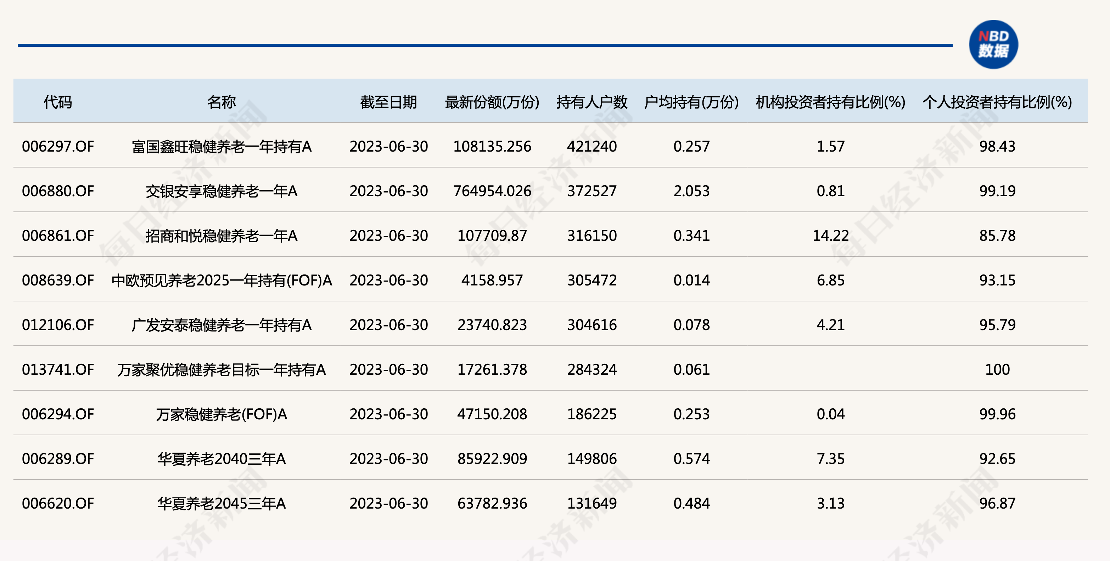Viewport: 1110px width, 561px height.
Task: Click fund name 华夏养老2045三年A
Action: (222, 503)
